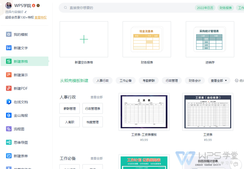Open the 工作计划 记录跟踪表 thumbnail
Screen dimensions: 244x169
tap(144, 161)
